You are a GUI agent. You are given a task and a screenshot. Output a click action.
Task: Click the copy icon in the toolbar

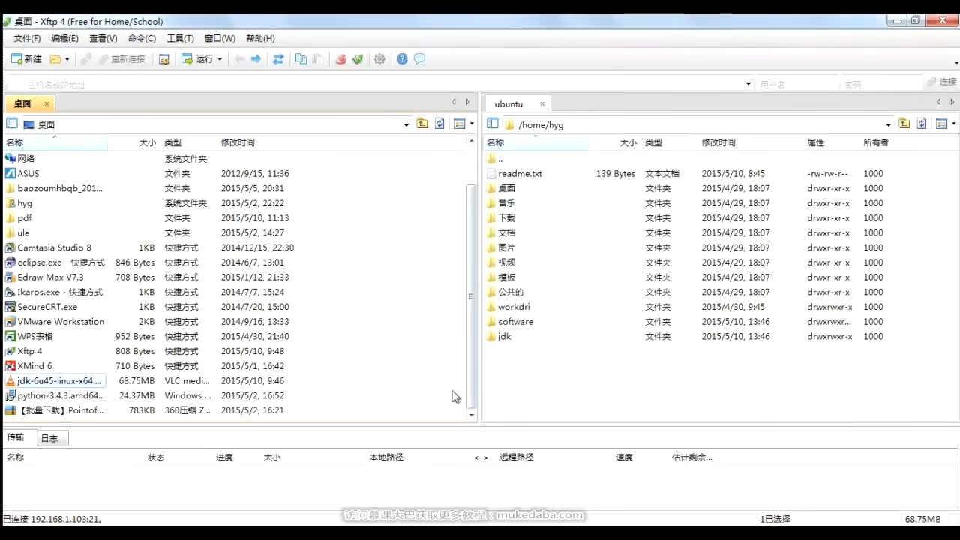301,59
